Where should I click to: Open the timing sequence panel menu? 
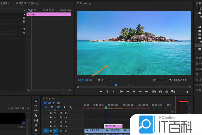pos(53,98)
